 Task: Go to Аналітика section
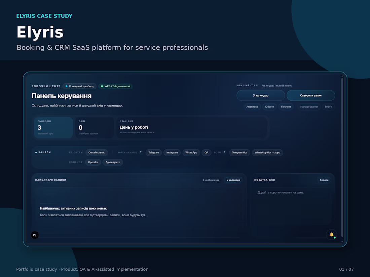click(x=252, y=107)
